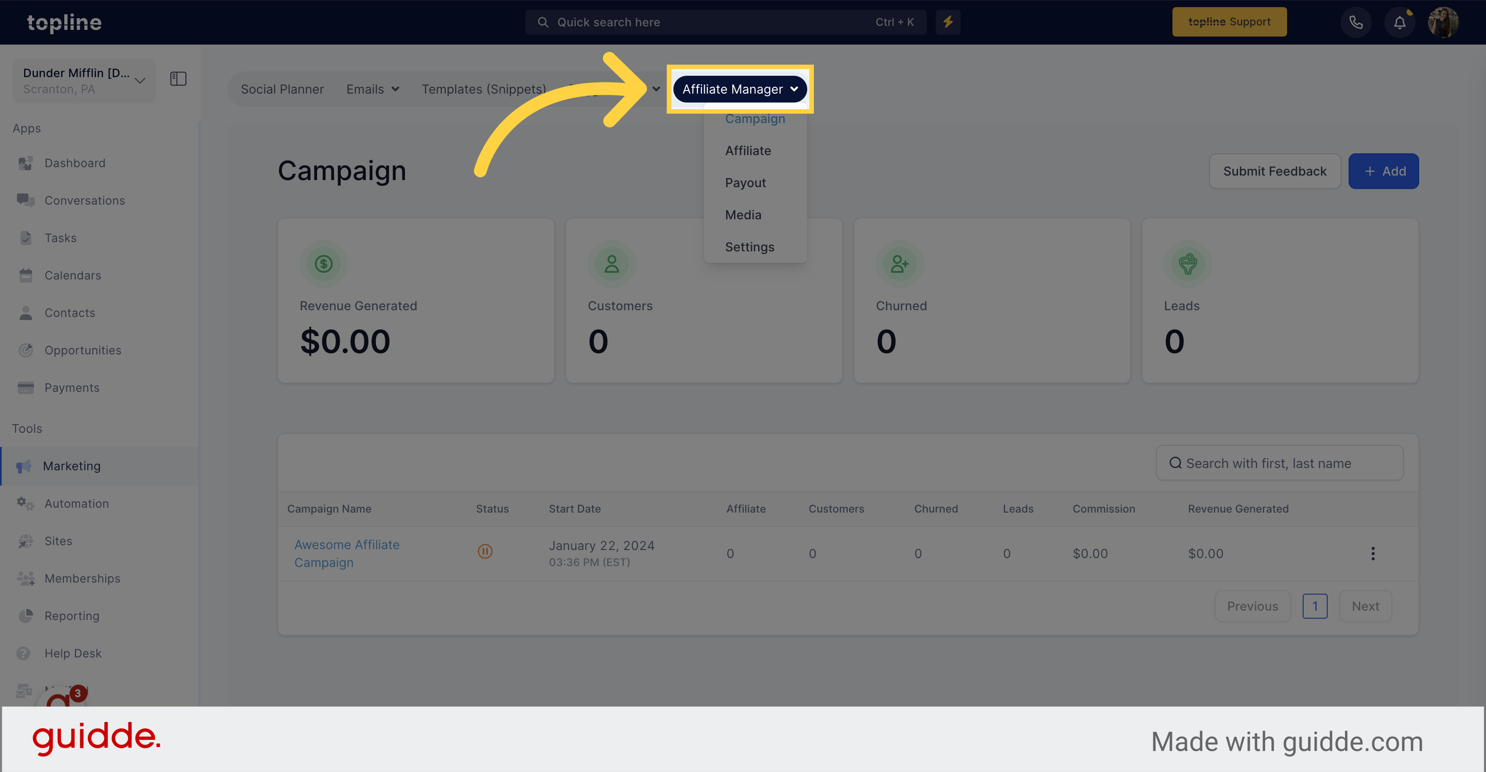Click the Add campaign button
Image resolution: width=1486 pixels, height=772 pixels.
(x=1384, y=171)
